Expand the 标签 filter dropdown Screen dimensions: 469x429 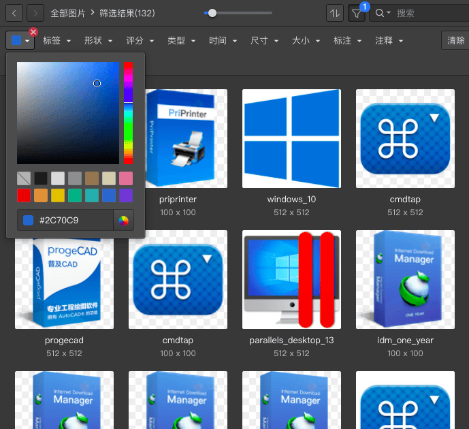click(x=56, y=40)
